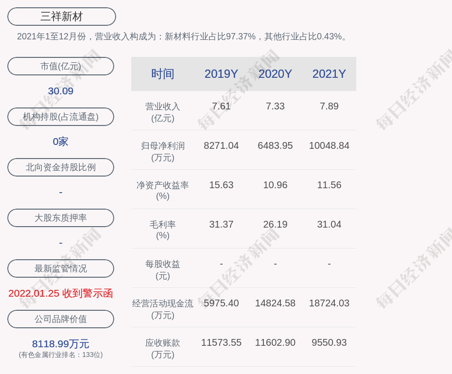Click the 三祥新材 company name pill

(62, 17)
